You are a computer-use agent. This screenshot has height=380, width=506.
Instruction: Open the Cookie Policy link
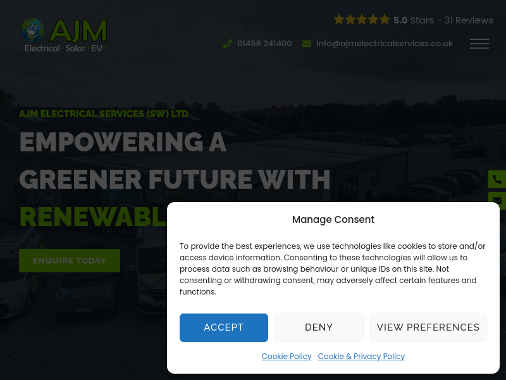coord(287,356)
